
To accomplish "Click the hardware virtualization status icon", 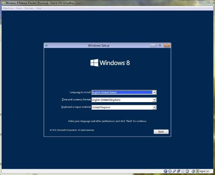I will (187, 171).
